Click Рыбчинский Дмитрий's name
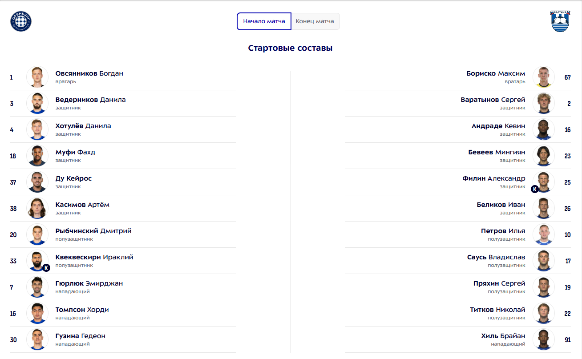Screen dimensions: 582x359 point(93,231)
